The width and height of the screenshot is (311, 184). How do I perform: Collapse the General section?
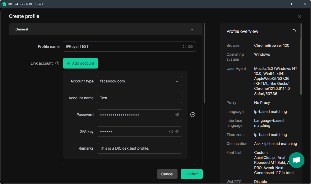[192, 29]
